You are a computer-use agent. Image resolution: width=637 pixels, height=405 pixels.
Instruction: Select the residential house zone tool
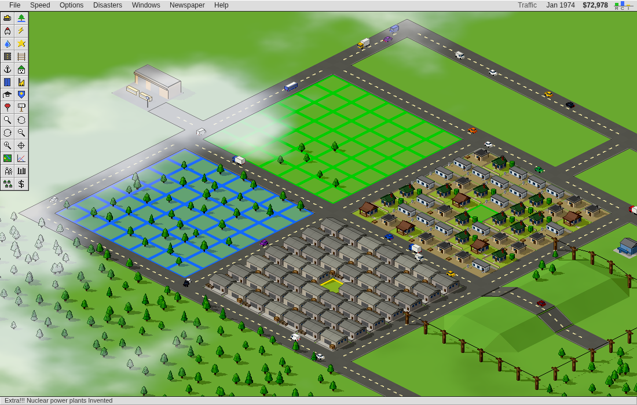pos(21,69)
